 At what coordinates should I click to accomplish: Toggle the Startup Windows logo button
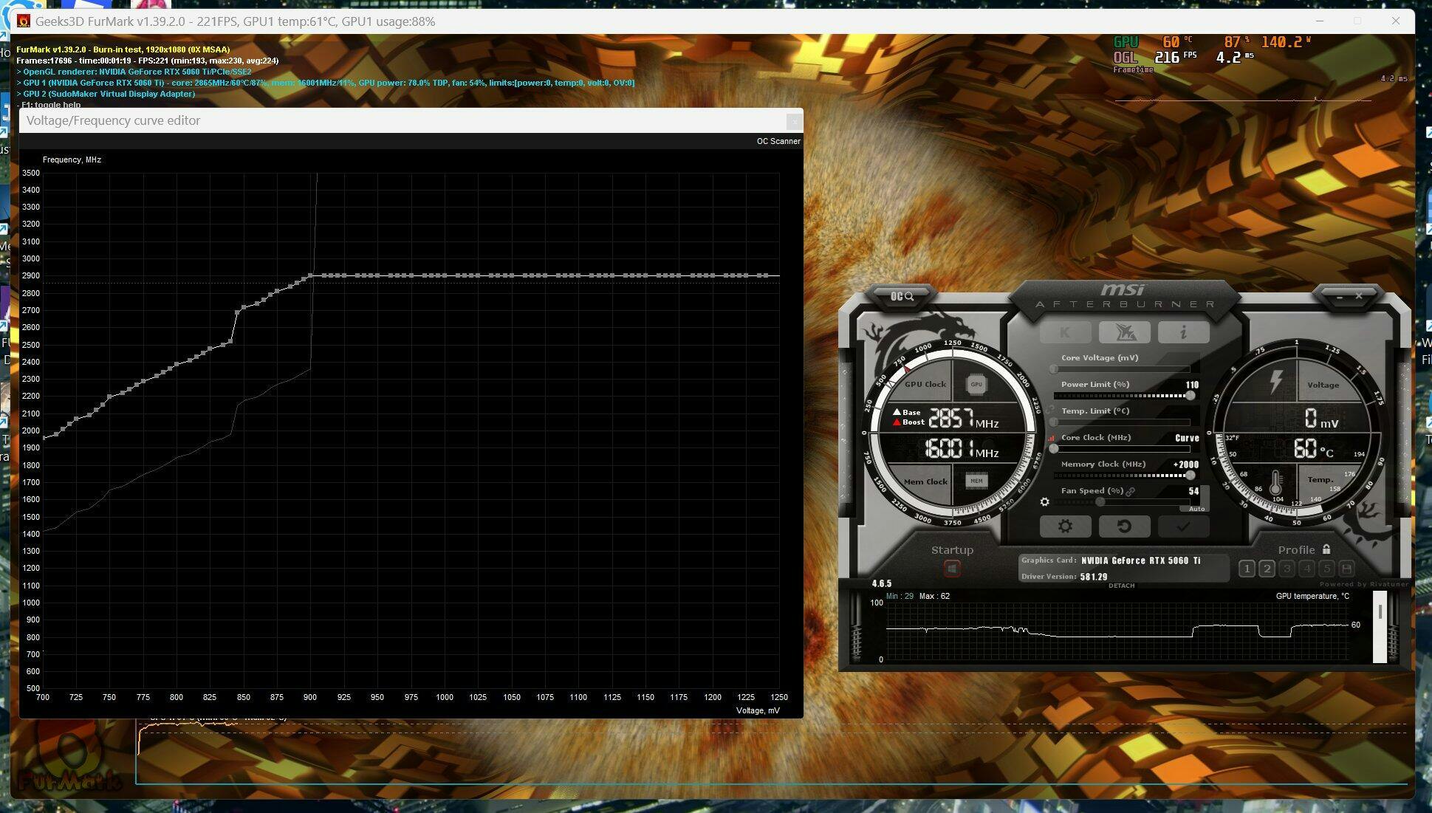(x=952, y=569)
